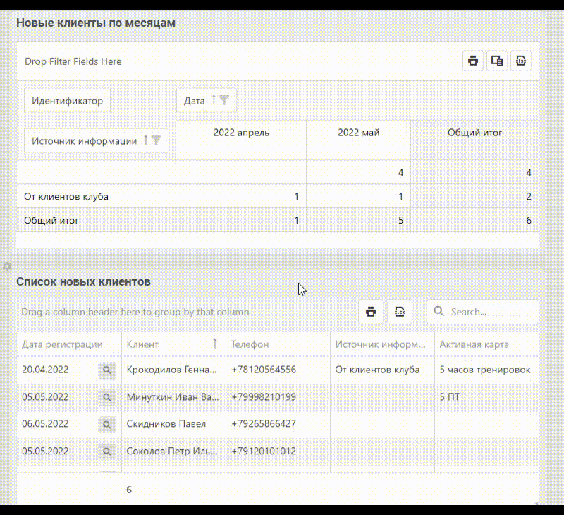Print the Список новых клиентов grid
This screenshot has width=564, height=515.
[x=371, y=312]
